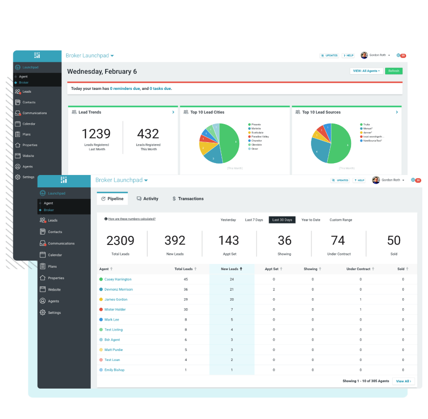Open Leads icon in back window sidebar

coord(18,92)
